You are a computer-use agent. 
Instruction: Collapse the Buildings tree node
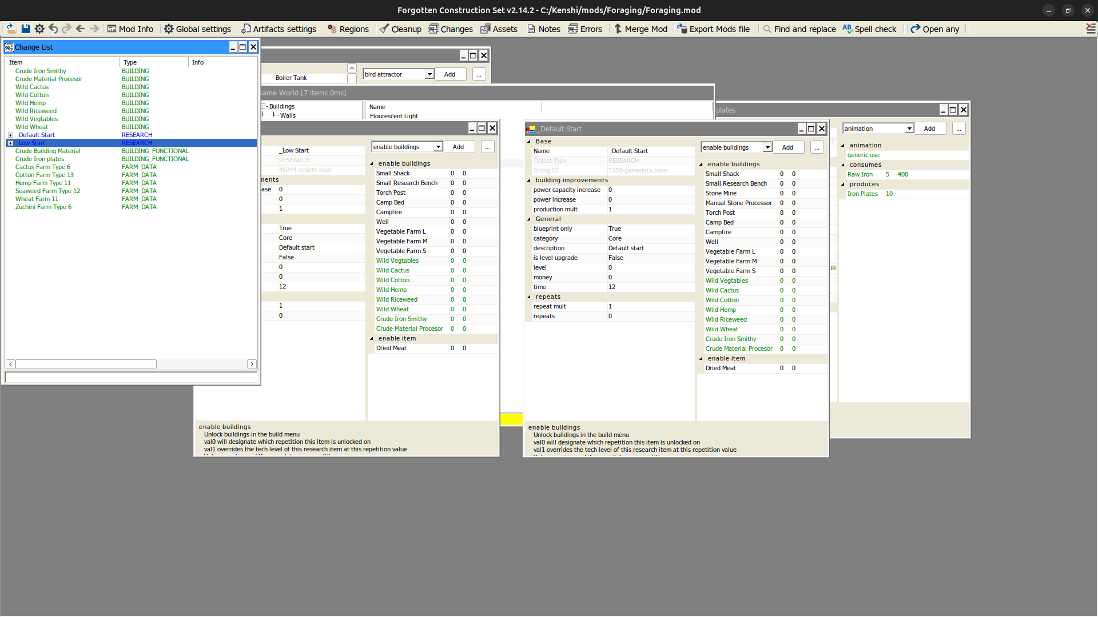coord(264,106)
